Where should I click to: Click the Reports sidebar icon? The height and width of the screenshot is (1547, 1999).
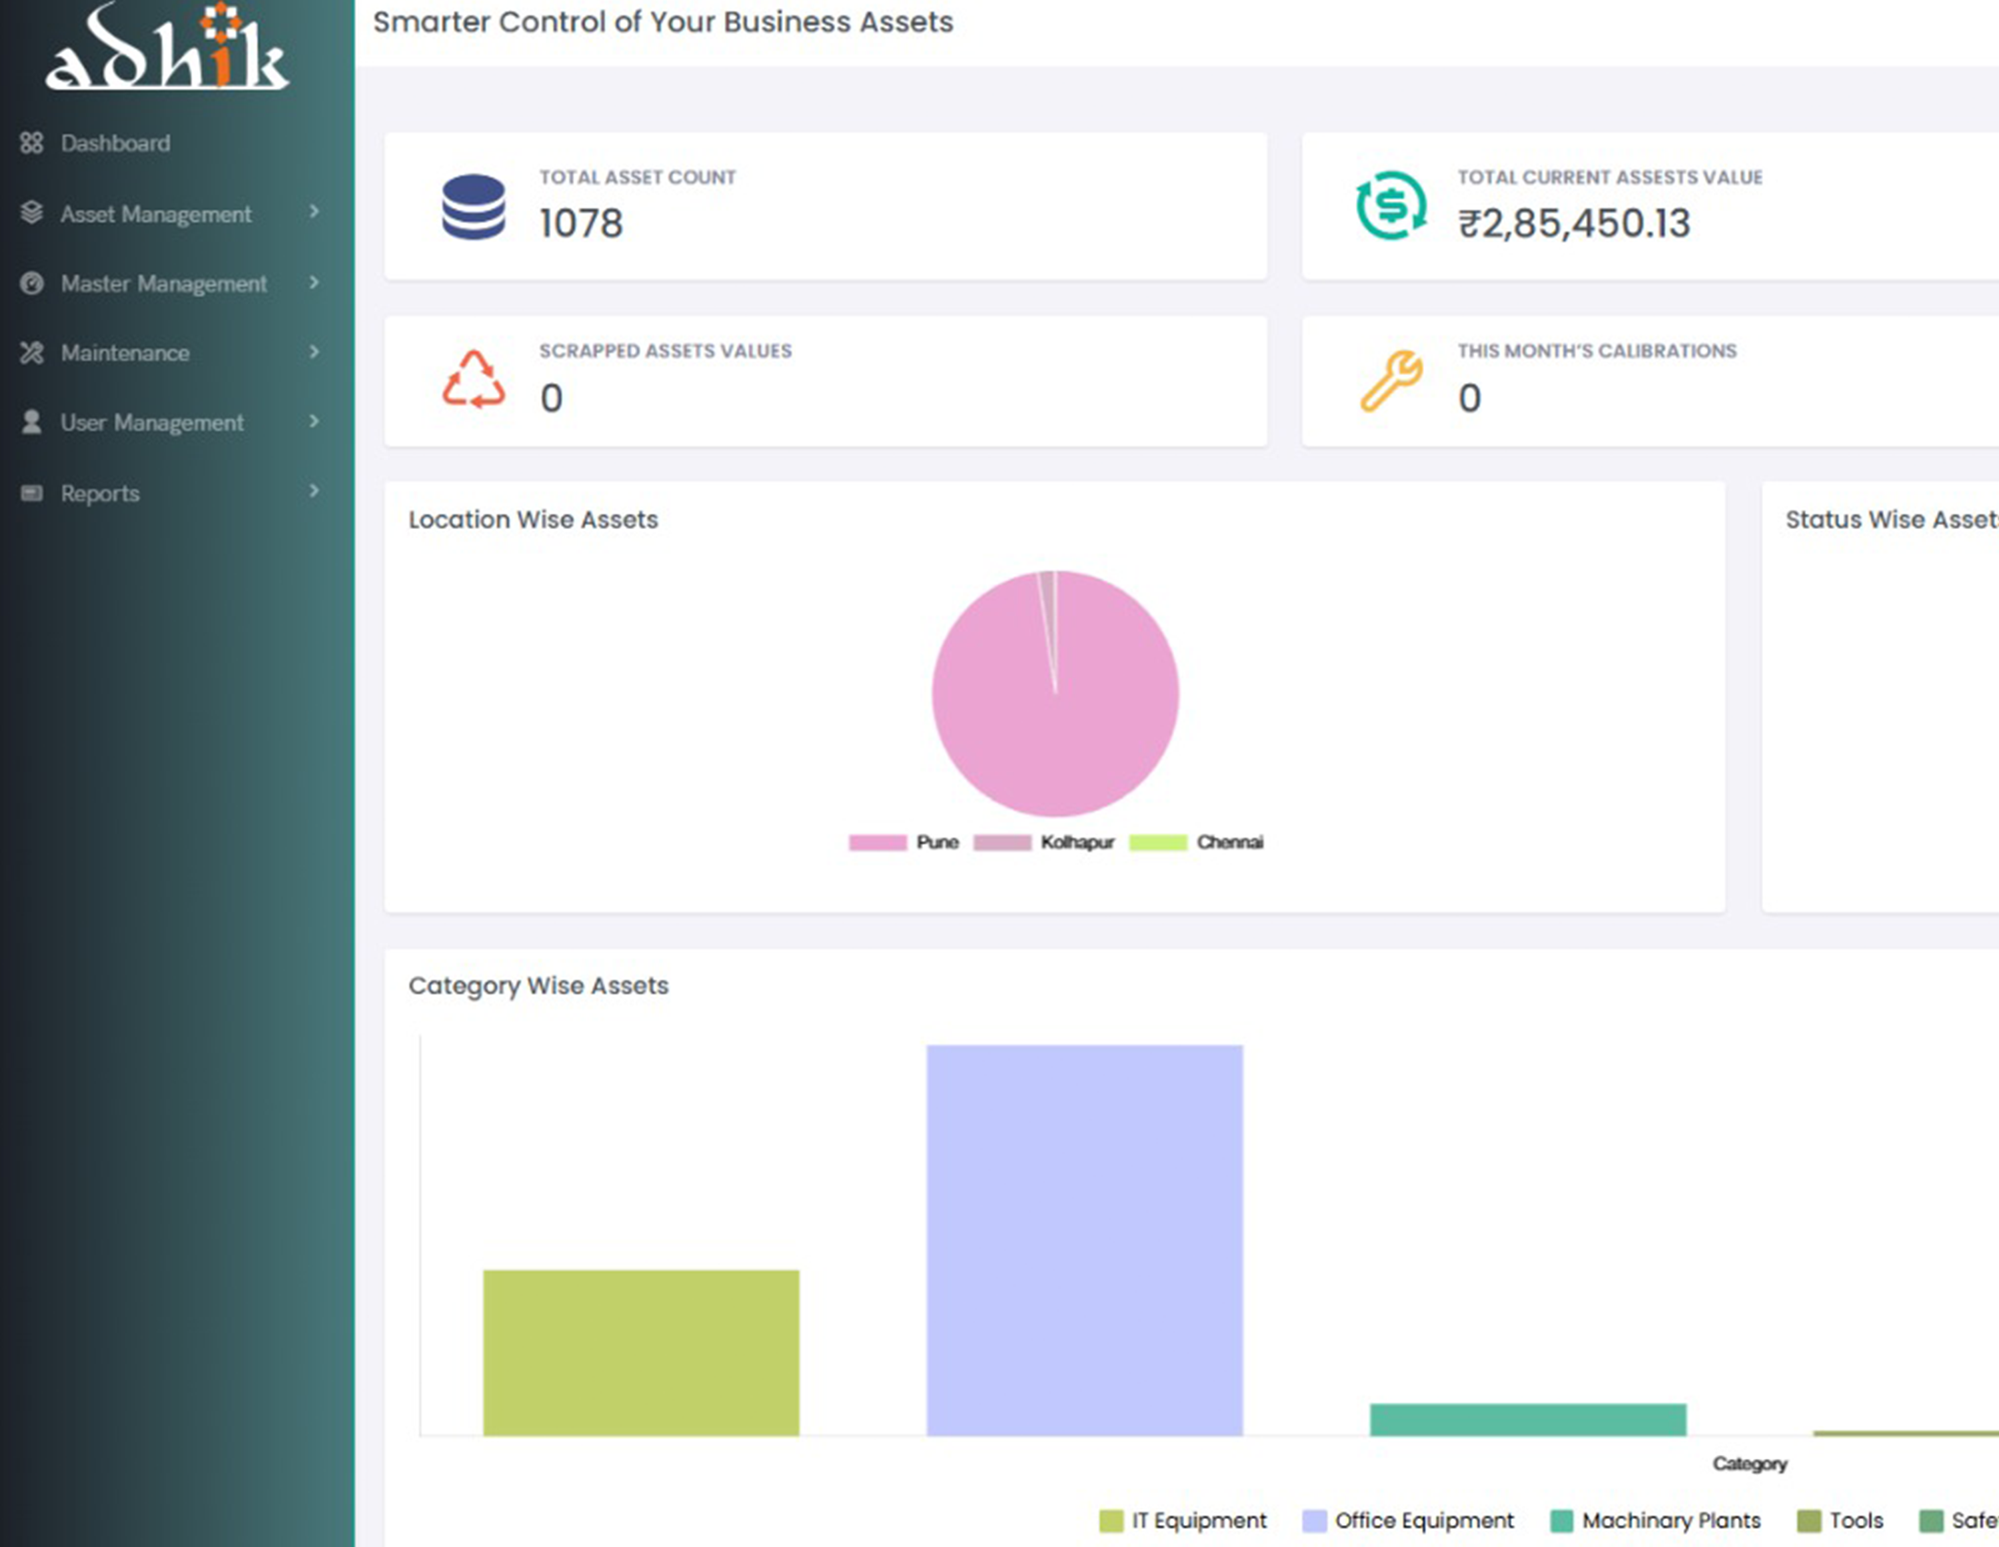click(32, 492)
